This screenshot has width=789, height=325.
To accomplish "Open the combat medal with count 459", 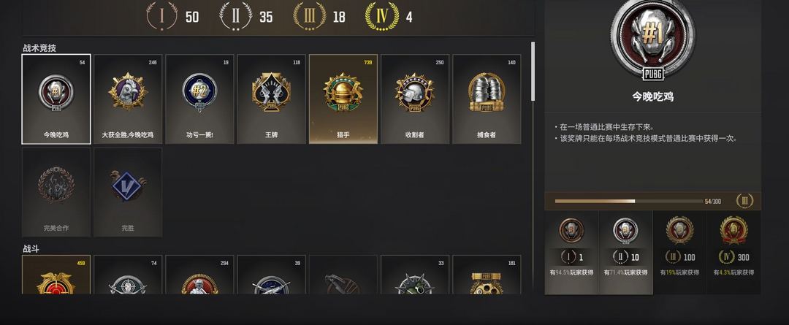I will [56, 275].
